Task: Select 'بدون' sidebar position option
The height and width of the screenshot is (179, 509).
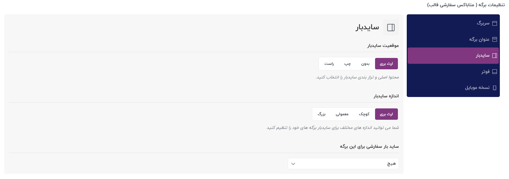Action: 365,64
